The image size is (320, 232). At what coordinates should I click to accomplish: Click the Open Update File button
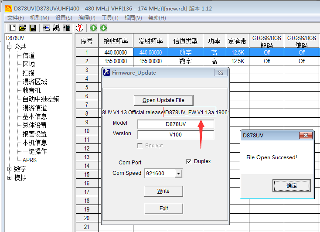tap(163, 100)
